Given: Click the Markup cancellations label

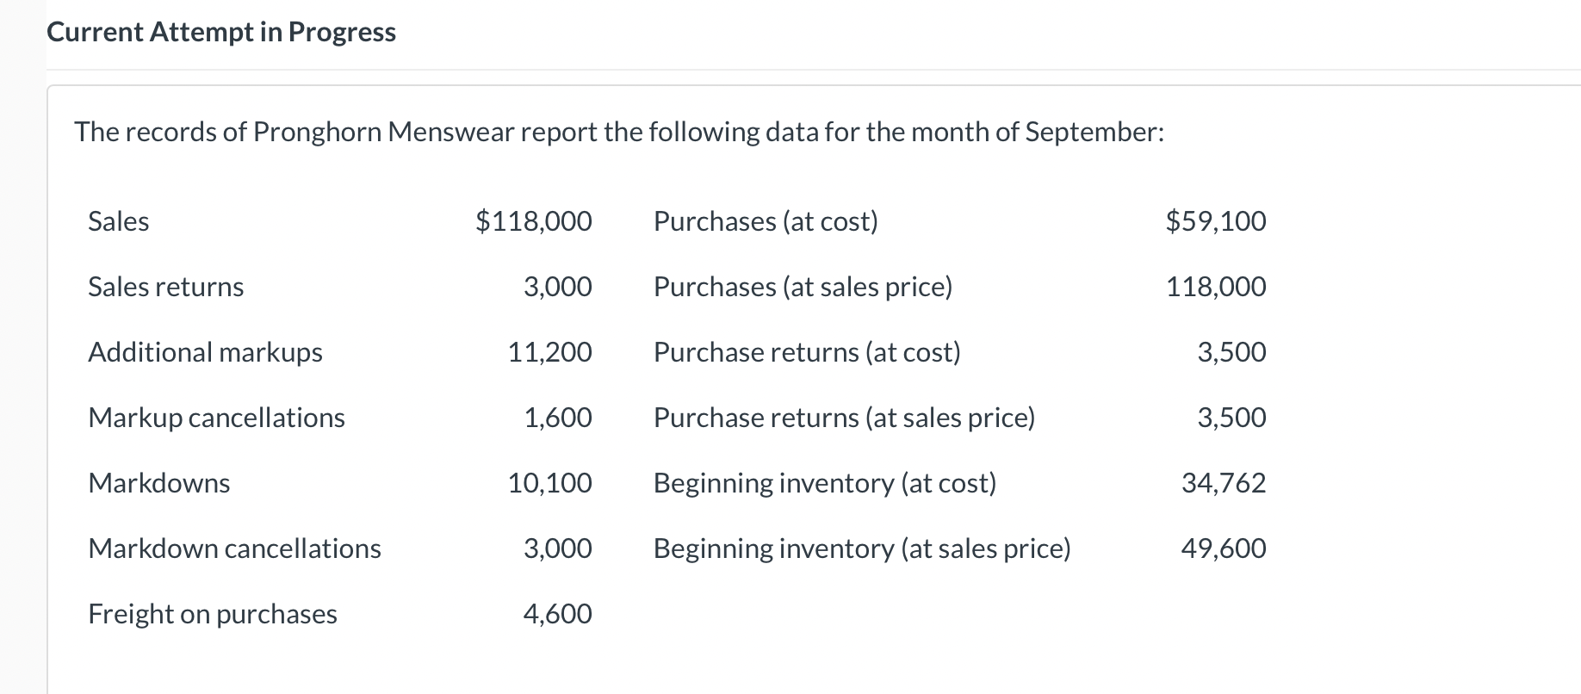Looking at the screenshot, I should coord(216,418).
